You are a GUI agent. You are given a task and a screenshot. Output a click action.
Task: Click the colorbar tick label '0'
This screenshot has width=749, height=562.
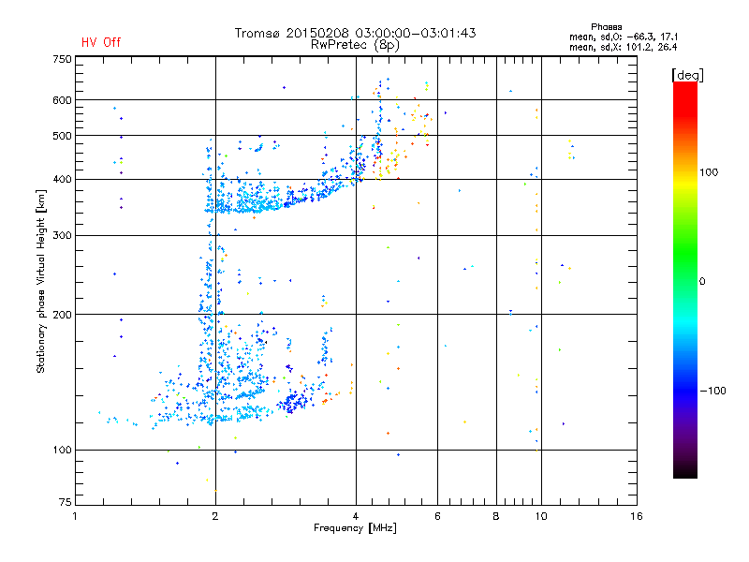(702, 282)
